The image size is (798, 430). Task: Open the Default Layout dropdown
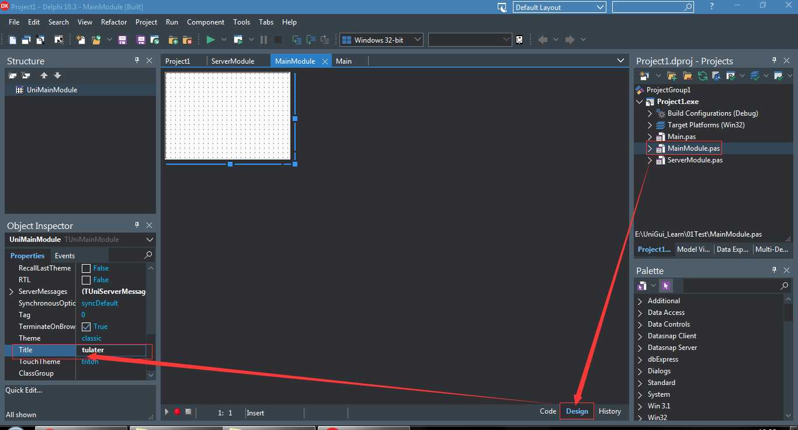[601, 7]
